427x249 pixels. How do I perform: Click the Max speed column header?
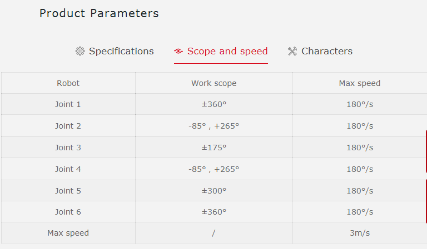click(x=359, y=83)
